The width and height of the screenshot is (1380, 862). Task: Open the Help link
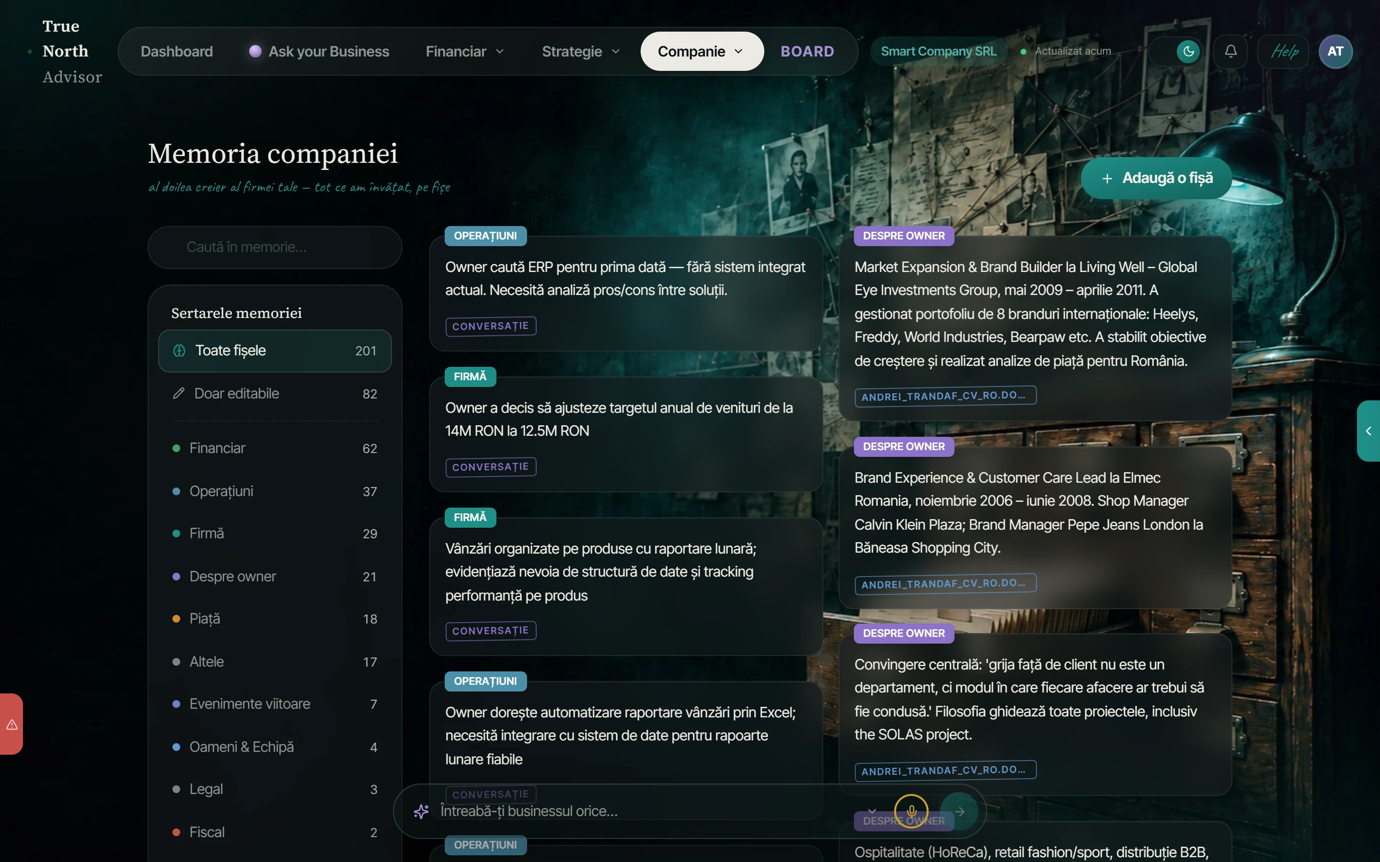tap(1284, 51)
